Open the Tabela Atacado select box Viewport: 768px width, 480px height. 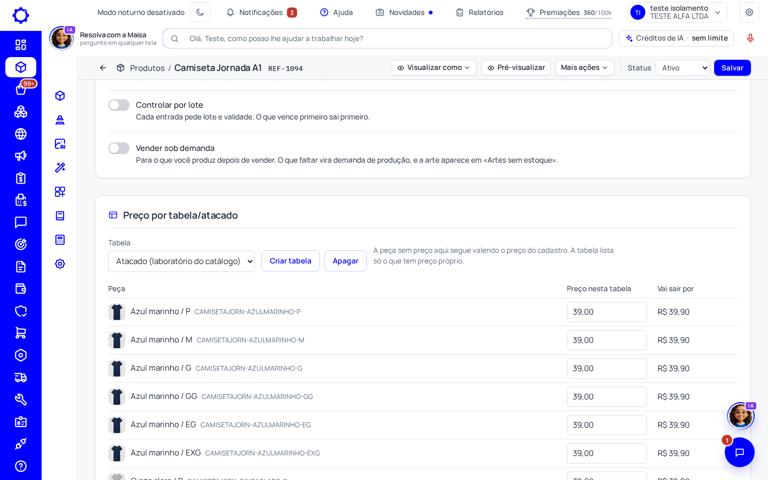pos(181,261)
